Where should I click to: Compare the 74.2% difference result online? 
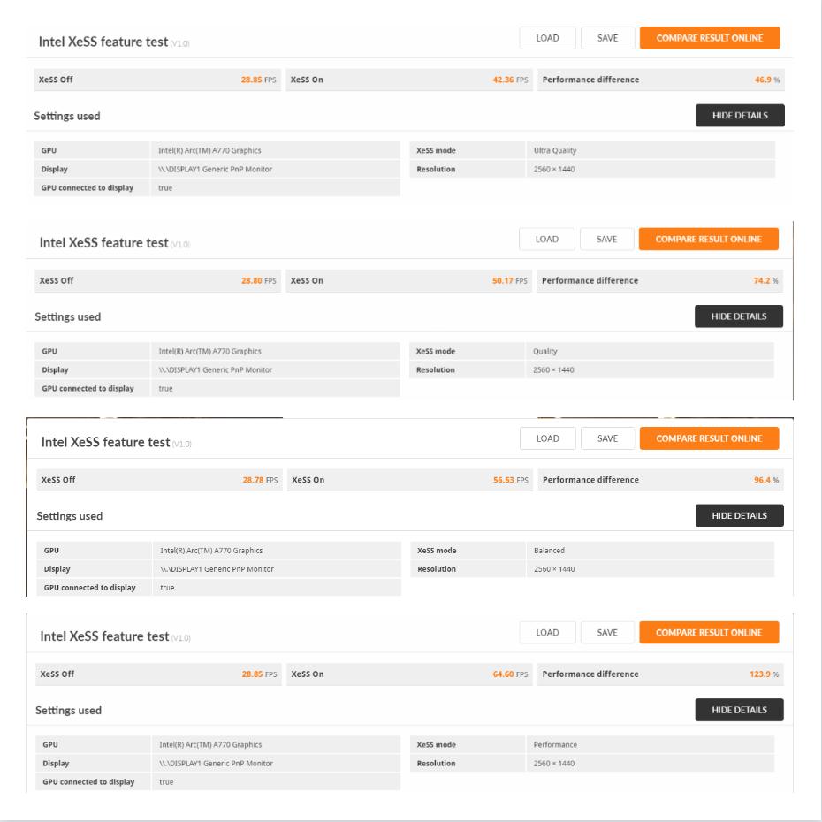[x=710, y=239]
